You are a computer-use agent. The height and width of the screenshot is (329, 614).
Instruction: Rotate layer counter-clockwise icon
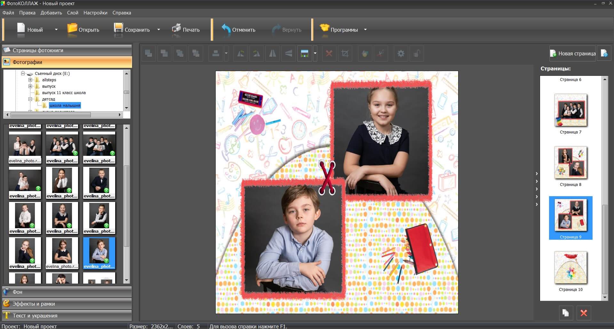[241, 53]
